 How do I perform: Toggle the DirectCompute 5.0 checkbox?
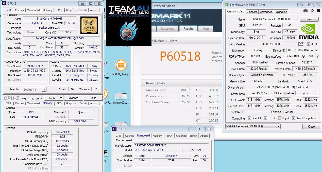pos(293,118)
